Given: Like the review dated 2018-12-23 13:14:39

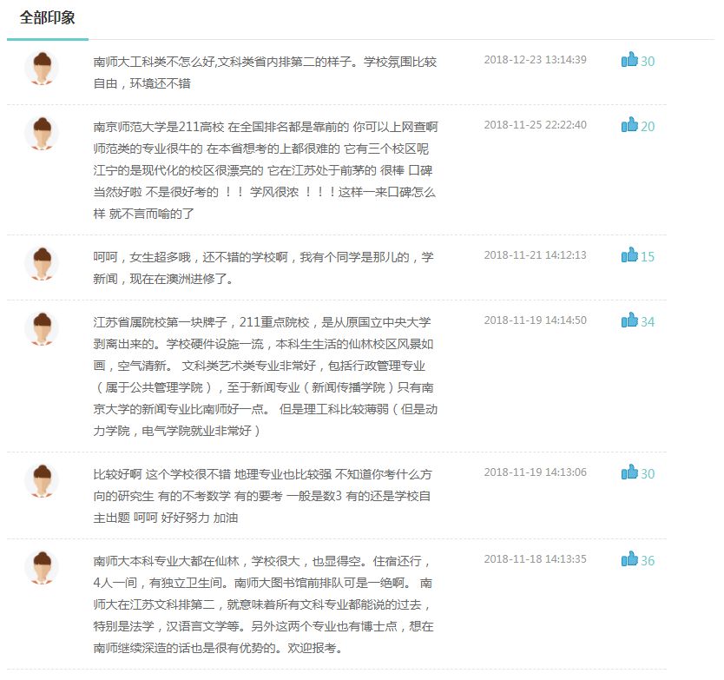Looking at the screenshot, I should tap(629, 60).
